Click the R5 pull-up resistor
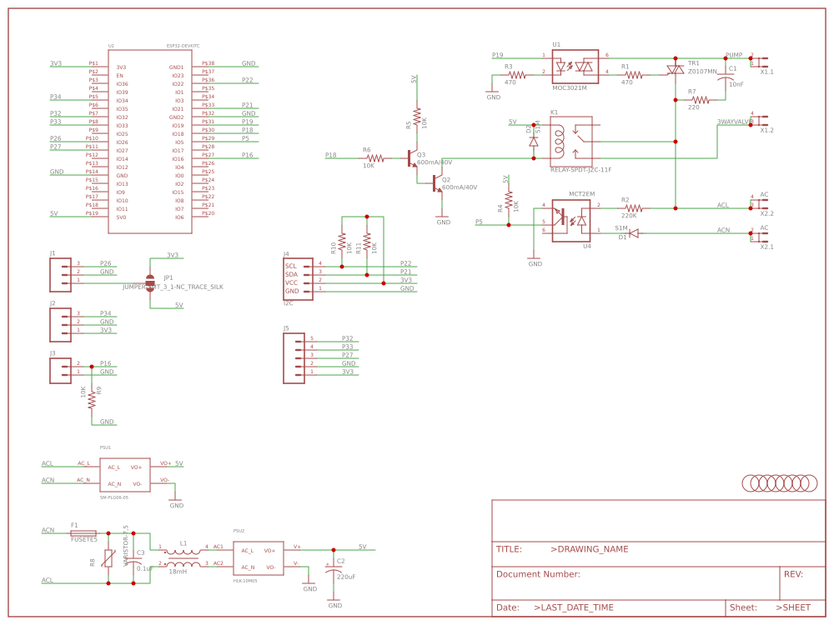Image resolution: width=834 pixels, height=625 pixels. [x=417, y=117]
